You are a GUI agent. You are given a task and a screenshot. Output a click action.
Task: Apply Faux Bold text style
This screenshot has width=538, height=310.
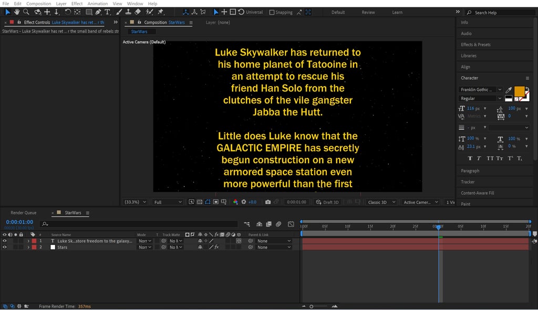tap(470, 158)
